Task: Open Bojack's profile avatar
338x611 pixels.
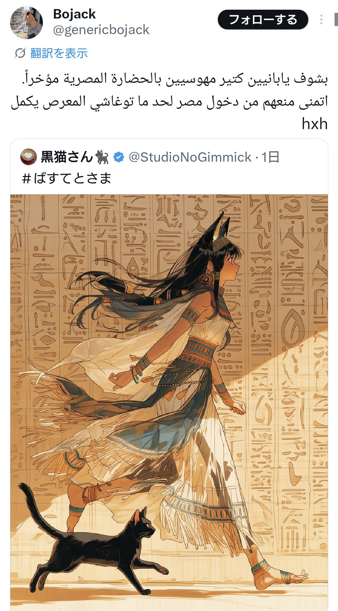Action: click(x=27, y=23)
